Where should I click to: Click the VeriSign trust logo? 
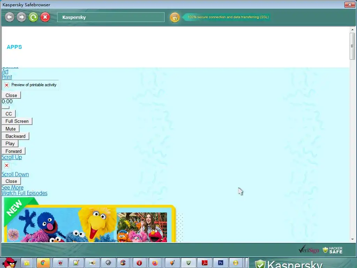pos(309,250)
